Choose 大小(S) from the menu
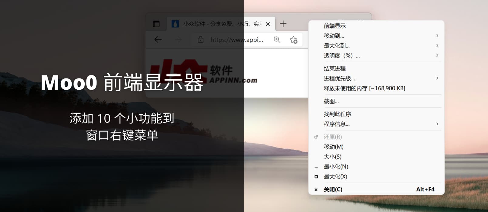Viewport: 488px width, 212px height. [376, 157]
